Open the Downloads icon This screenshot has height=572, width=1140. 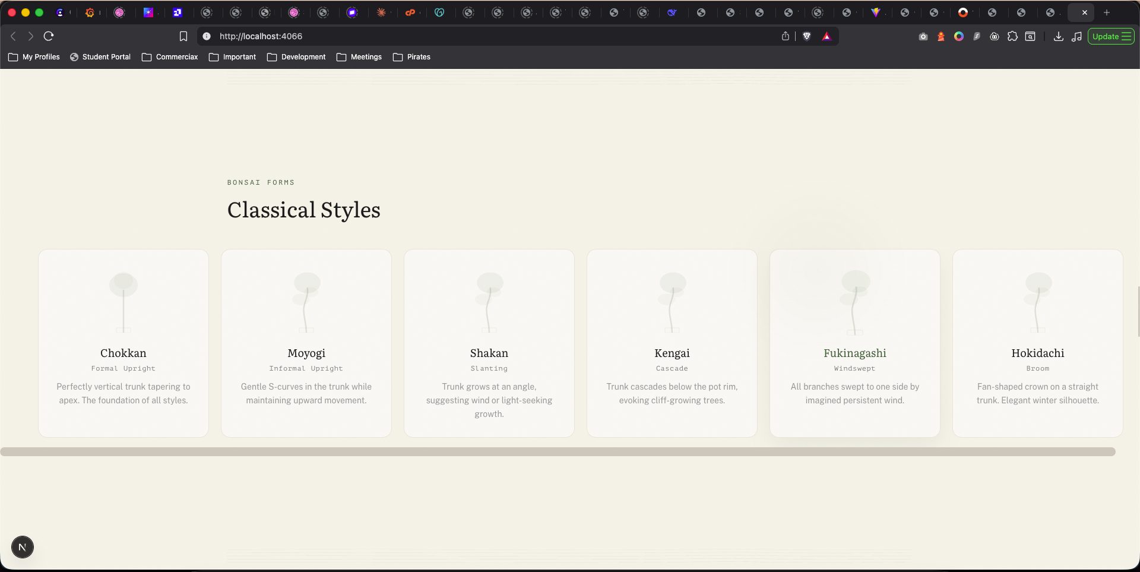coord(1058,36)
